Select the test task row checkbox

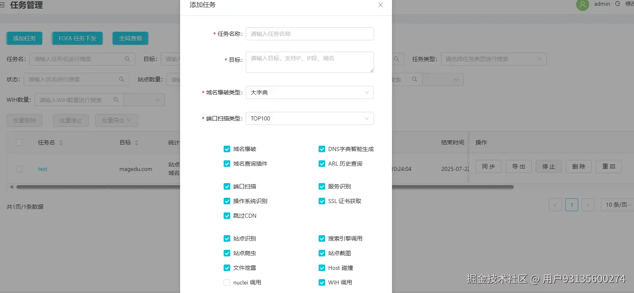(19, 169)
